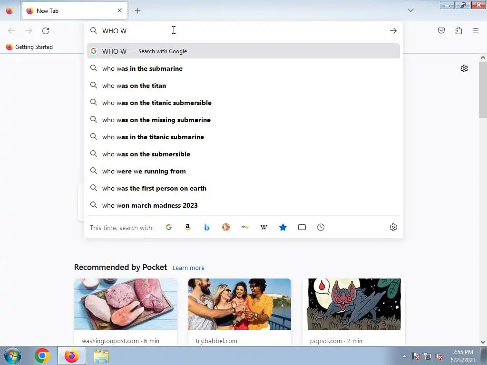Screen dimensions: 487x365
Task: Search this time with Amazon icon
Action: 187,227
